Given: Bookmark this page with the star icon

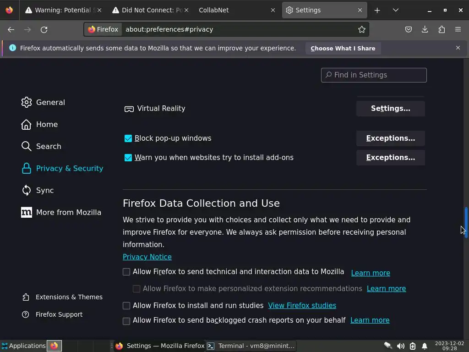Looking at the screenshot, I should pyautogui.click(x=362, y=29).
